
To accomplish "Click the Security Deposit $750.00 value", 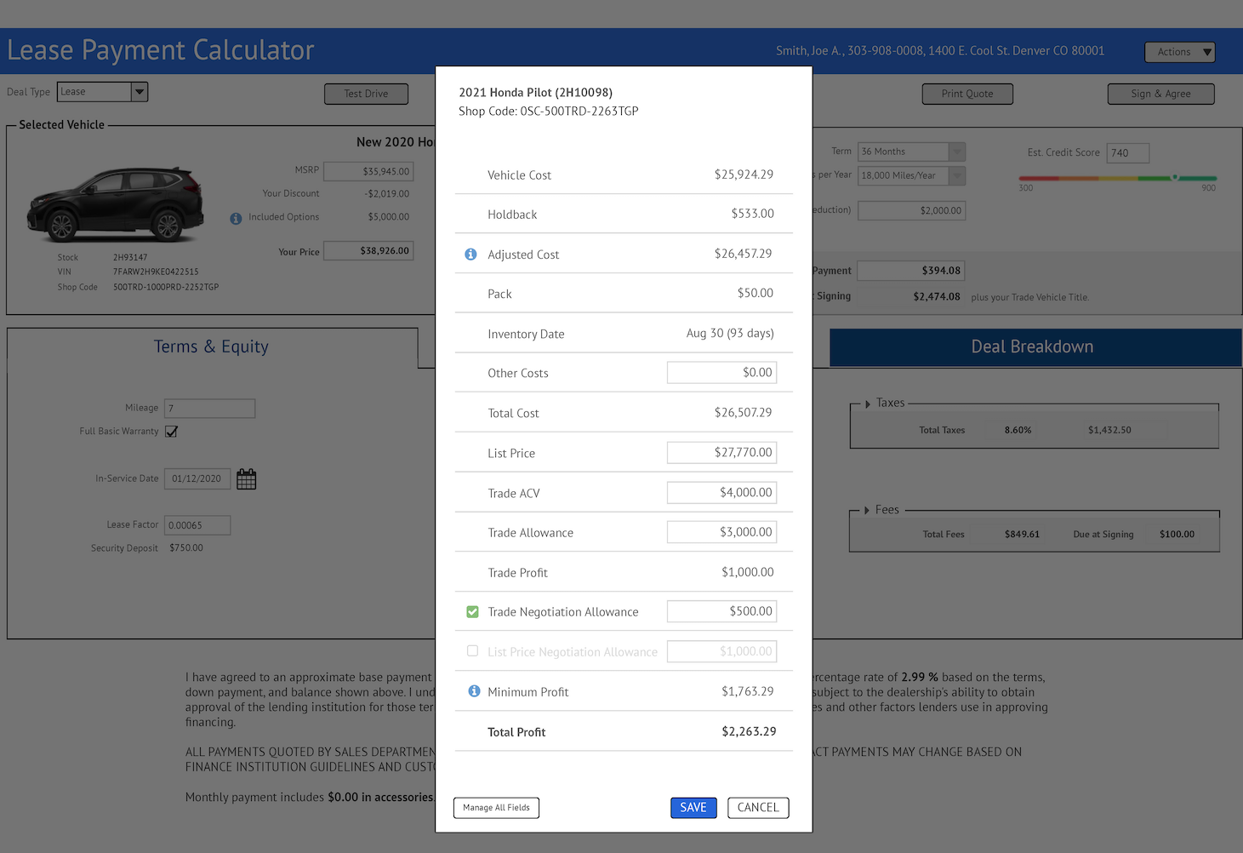I will click(x=186, y=548).
